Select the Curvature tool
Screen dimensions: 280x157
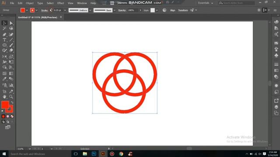pyautogui.click(x=11, y=34)
